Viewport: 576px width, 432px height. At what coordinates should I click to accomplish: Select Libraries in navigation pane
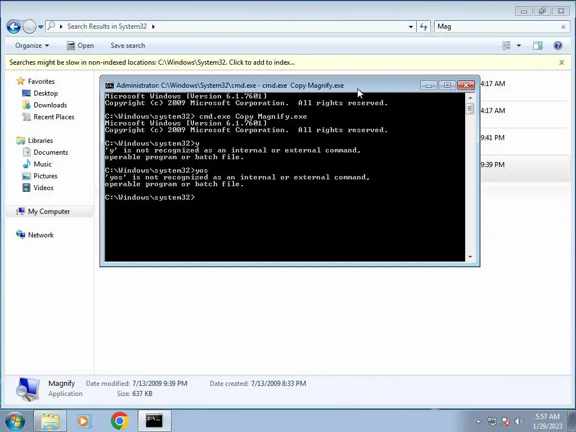coord(40,140)
